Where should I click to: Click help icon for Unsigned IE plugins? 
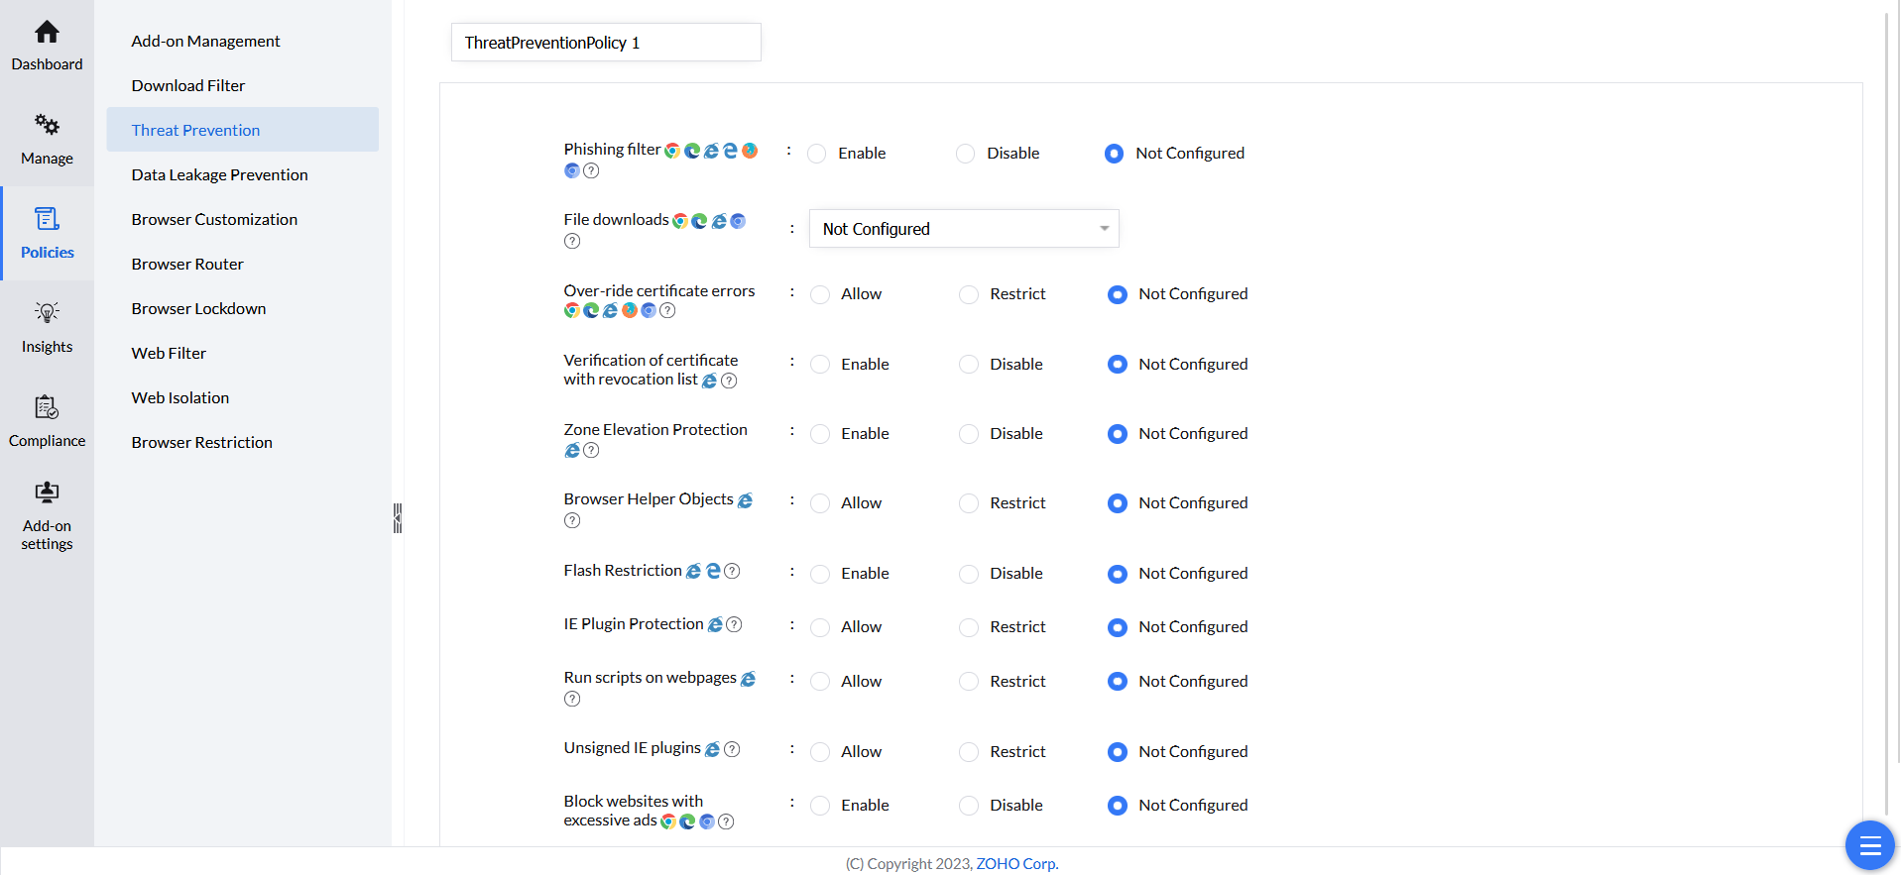732,749
